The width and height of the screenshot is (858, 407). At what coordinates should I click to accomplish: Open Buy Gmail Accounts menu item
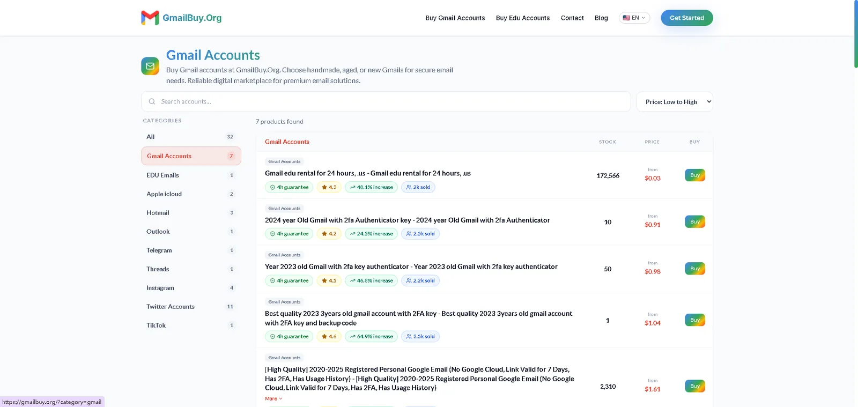455,18
